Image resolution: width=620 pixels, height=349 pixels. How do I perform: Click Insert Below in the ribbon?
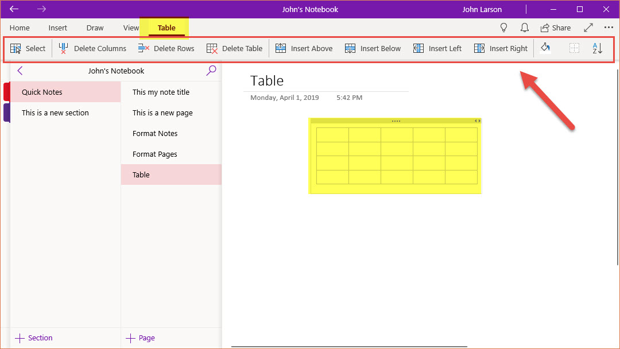[373, 49]
